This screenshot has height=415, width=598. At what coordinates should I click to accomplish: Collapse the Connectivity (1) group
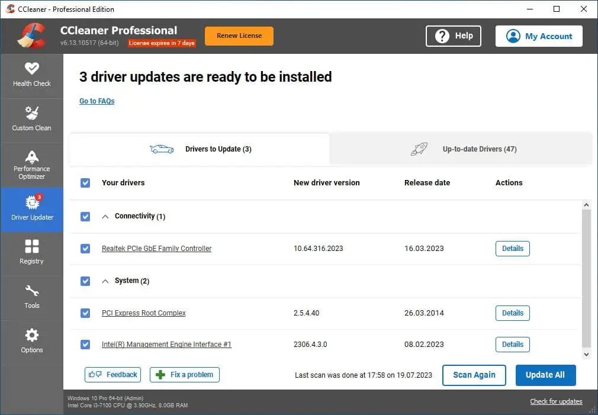(105, 217)
